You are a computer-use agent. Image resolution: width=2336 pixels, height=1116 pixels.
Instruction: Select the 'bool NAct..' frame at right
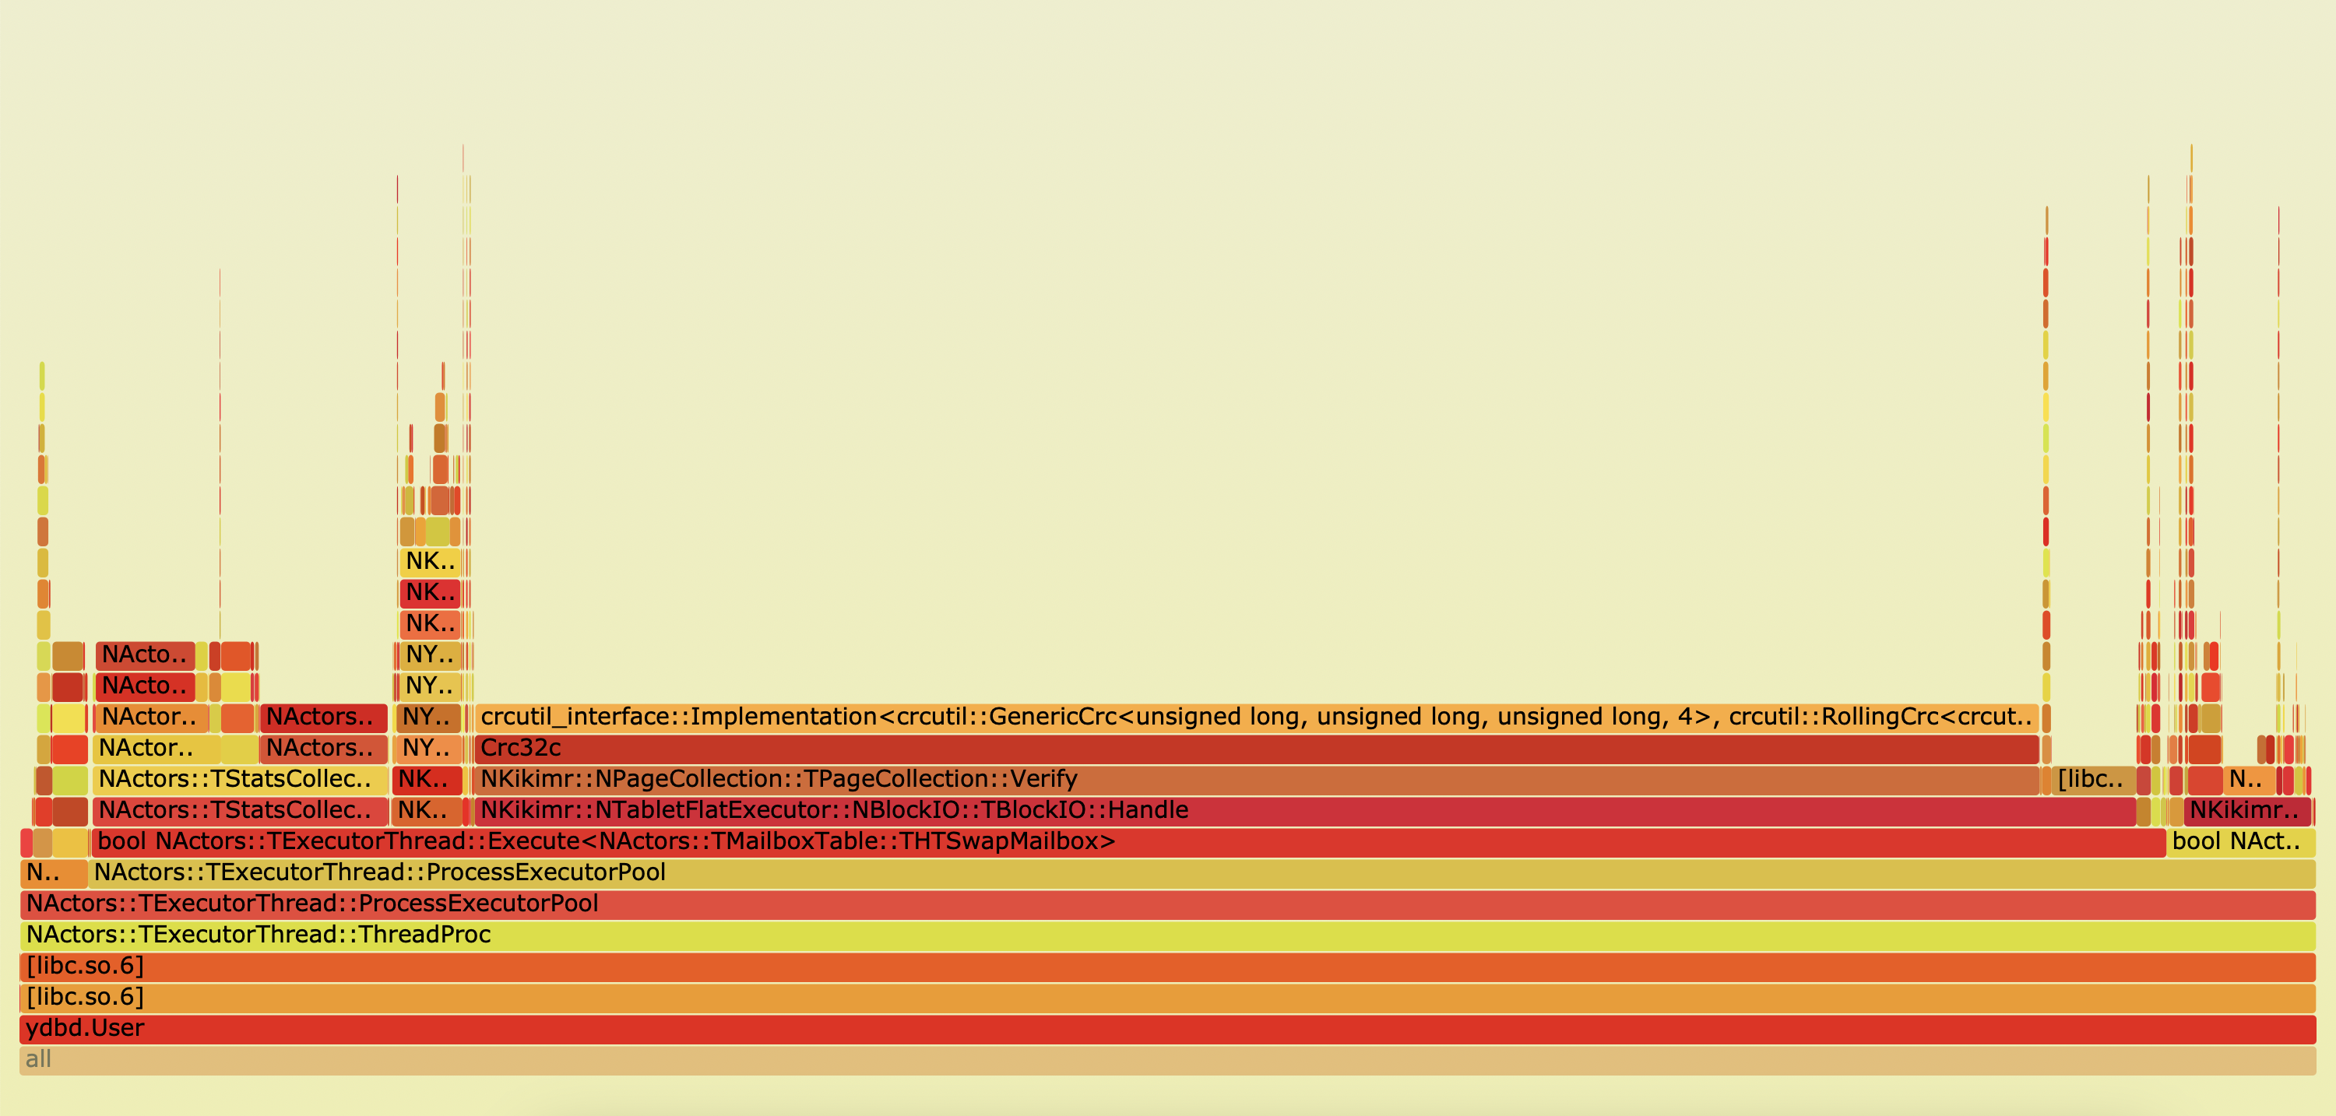click(2240, 841)
